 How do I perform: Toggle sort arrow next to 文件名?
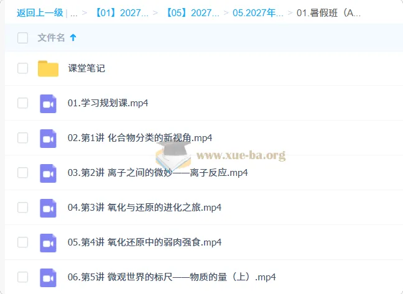pyautogui.click(x=73, y=38)
